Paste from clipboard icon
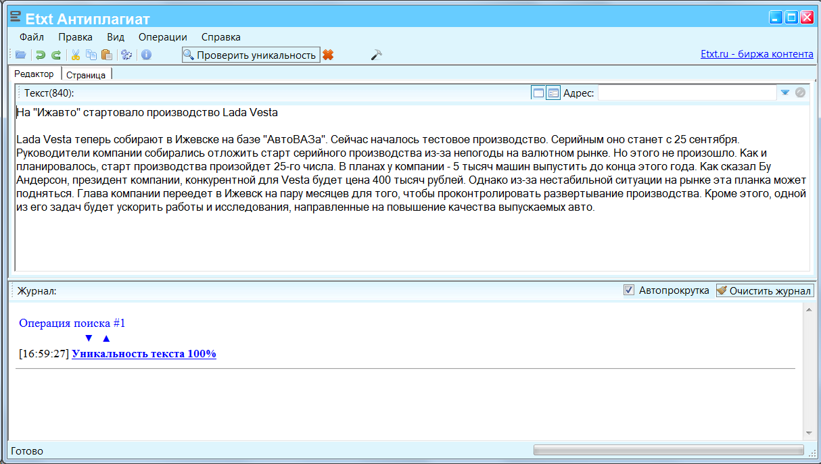Image resolution: width=821 pixels, height=464 pixels. pyautogui.click(x=106, y=55)
